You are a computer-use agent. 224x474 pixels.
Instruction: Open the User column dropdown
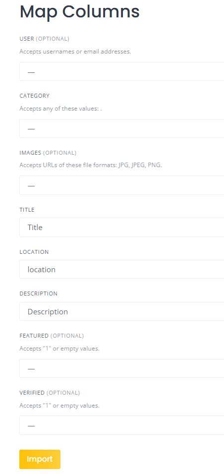(122, 71)
